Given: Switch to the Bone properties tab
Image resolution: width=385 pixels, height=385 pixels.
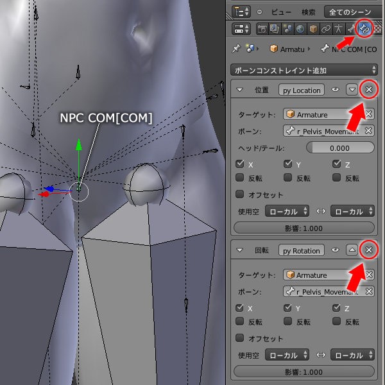Looking at the screenshot, I should point(350,29).
